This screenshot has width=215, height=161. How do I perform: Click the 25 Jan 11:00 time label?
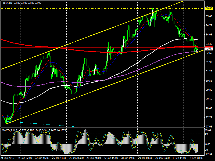click(59, 158)
